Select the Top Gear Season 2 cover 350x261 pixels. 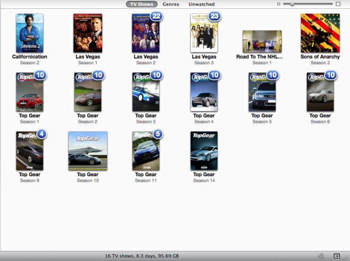click(88, 92)
